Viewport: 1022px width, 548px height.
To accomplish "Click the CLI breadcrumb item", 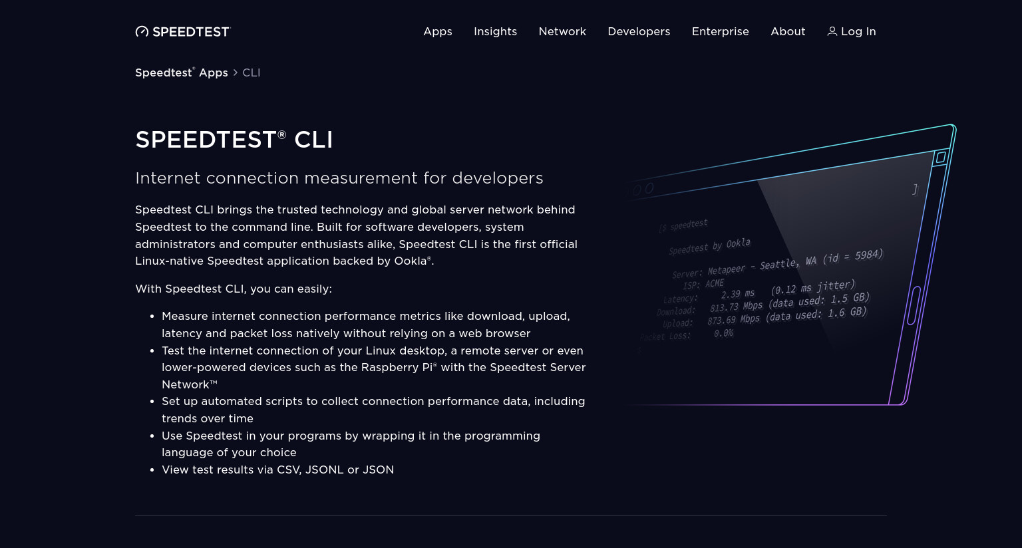I will click(x=251, y=72).
